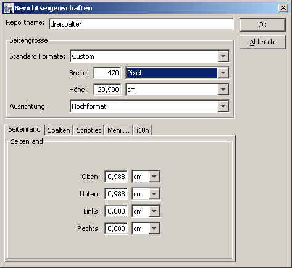Open the Oben margin unit dropdown
Screen dimensions: 292x268
(154, 177)
